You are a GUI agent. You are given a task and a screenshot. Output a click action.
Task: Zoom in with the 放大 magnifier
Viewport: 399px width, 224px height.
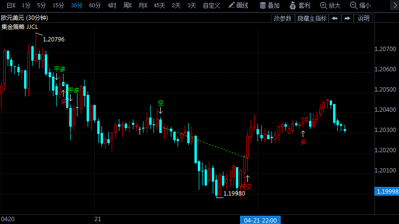pos(330,5)
